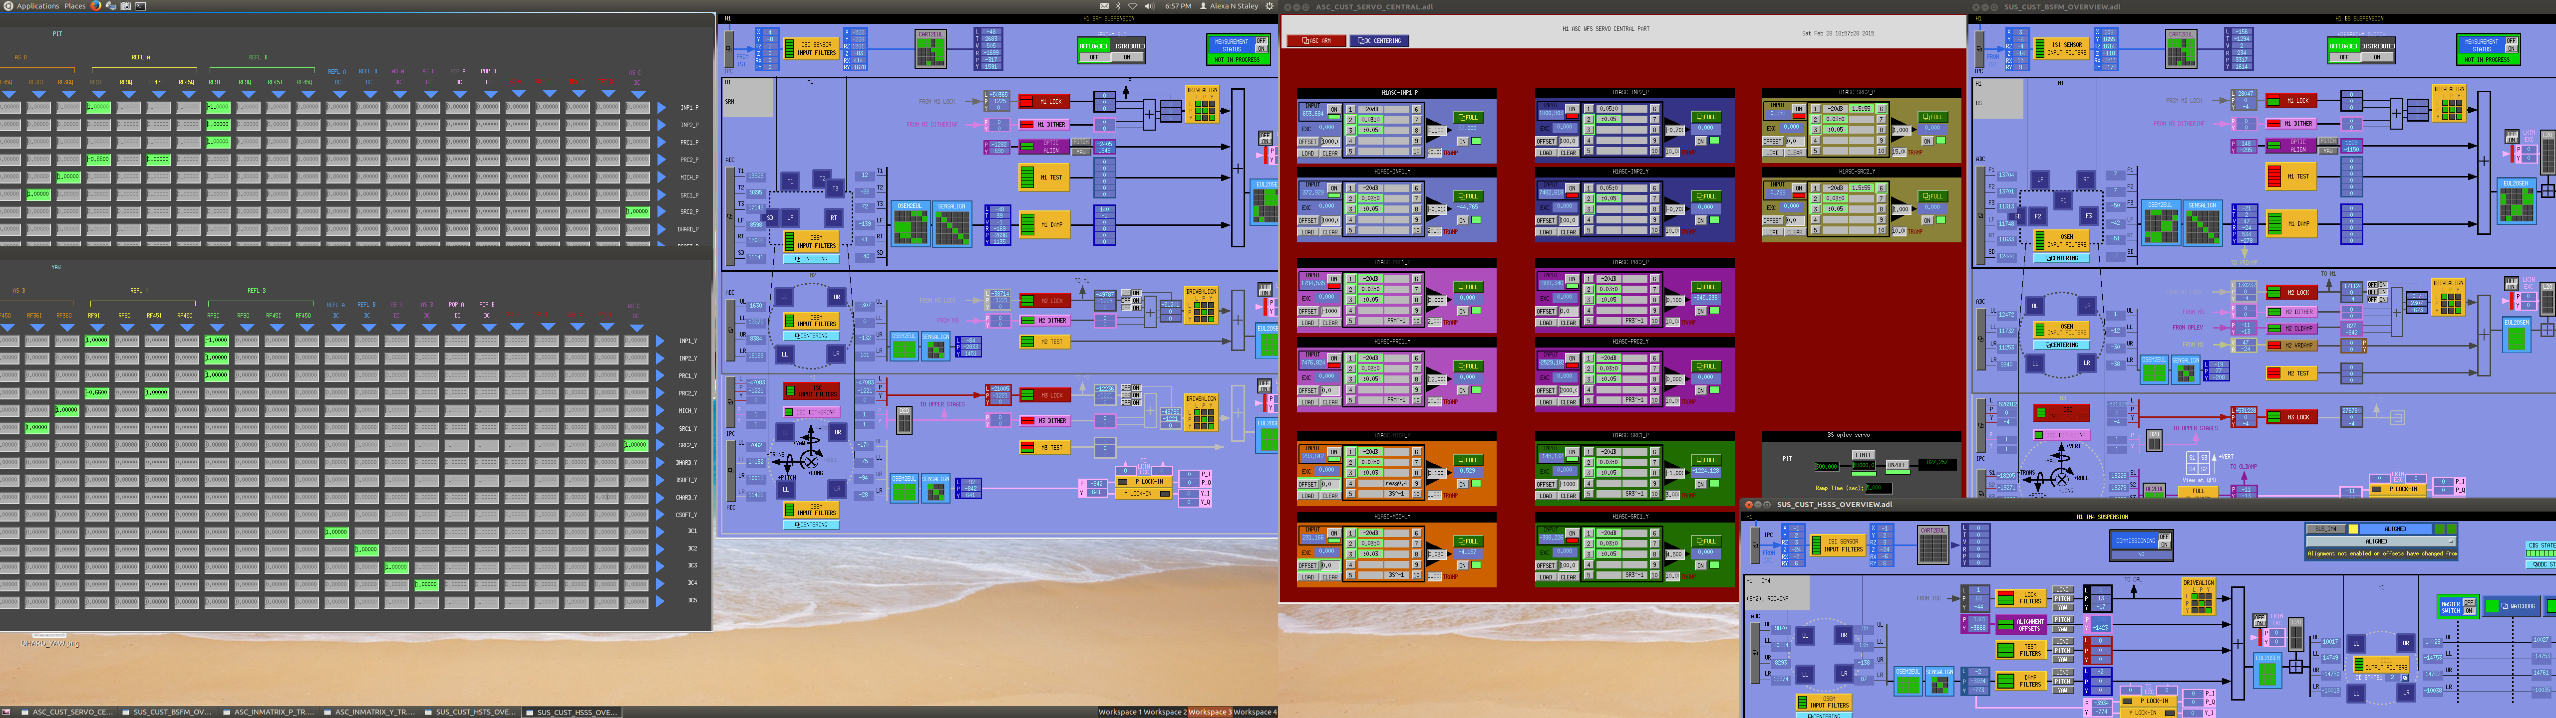Edit the gain field 0.100 of H1ASC-INP1_P

pos(1436,131)
